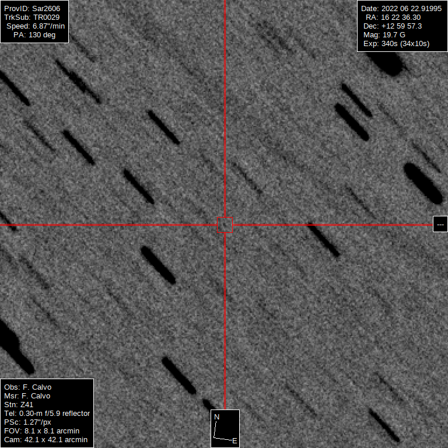Click the 'RA: 16 22 36.30' value
Screen dimensions: 448x448
(393, 17)
